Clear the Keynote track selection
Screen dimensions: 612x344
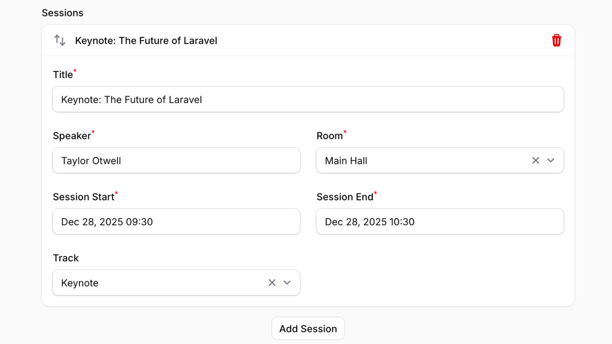click(x=272, y=283)
